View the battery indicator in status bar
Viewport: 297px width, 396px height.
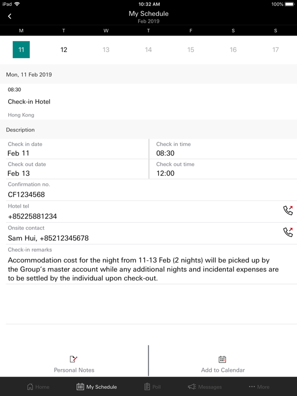coord(290,4)
